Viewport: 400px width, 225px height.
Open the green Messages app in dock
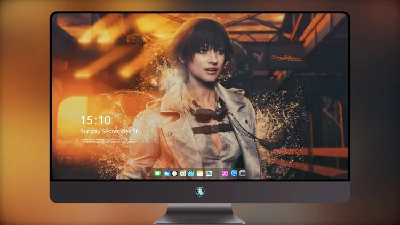(x=157, y=173)
